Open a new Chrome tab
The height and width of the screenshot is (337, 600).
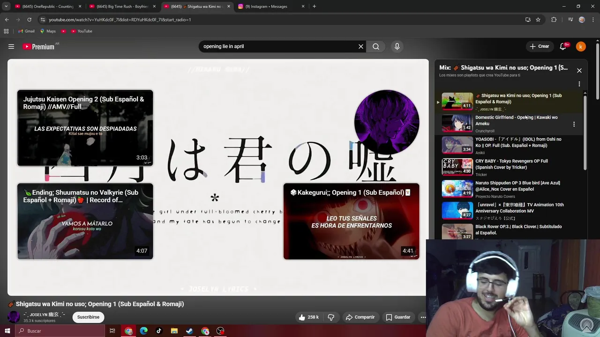click(314, 7)
